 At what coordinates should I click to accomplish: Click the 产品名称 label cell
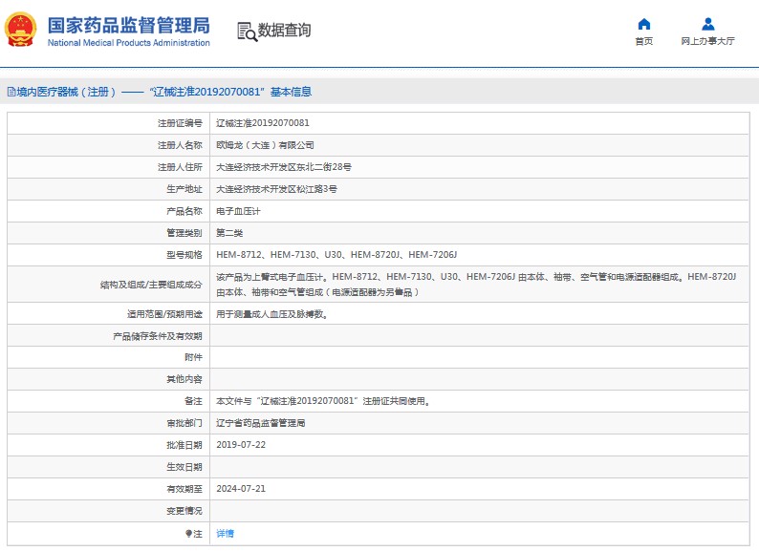coord(108,211)
